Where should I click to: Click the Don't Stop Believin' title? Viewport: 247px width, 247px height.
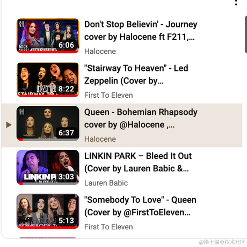pos(141,31)
